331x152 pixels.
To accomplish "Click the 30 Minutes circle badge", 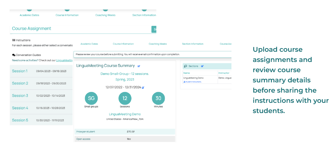I will 158,98.
